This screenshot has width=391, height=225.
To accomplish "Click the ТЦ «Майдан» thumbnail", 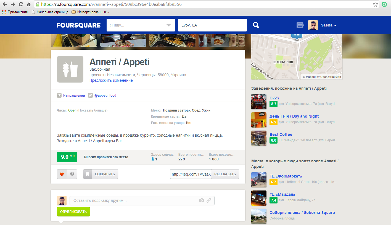I will click(259, 198).
